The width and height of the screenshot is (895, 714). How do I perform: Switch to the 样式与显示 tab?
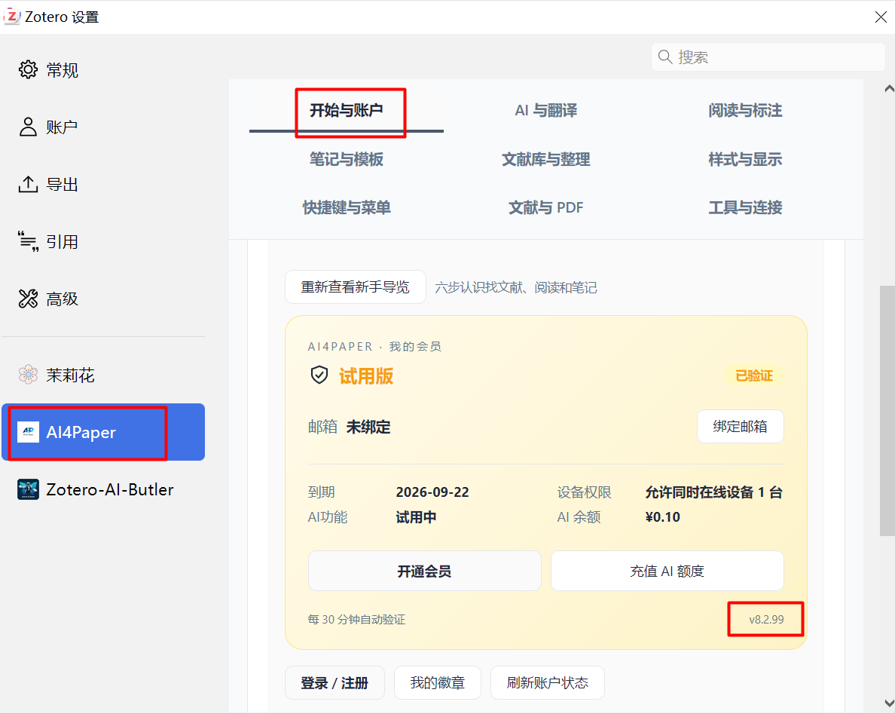tap(745, 159)
